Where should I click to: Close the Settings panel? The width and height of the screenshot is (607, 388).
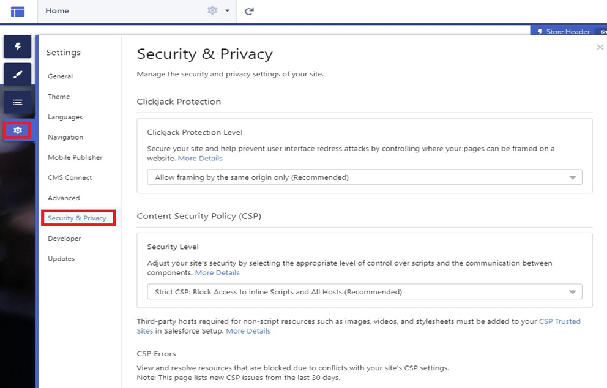(600, 47)
